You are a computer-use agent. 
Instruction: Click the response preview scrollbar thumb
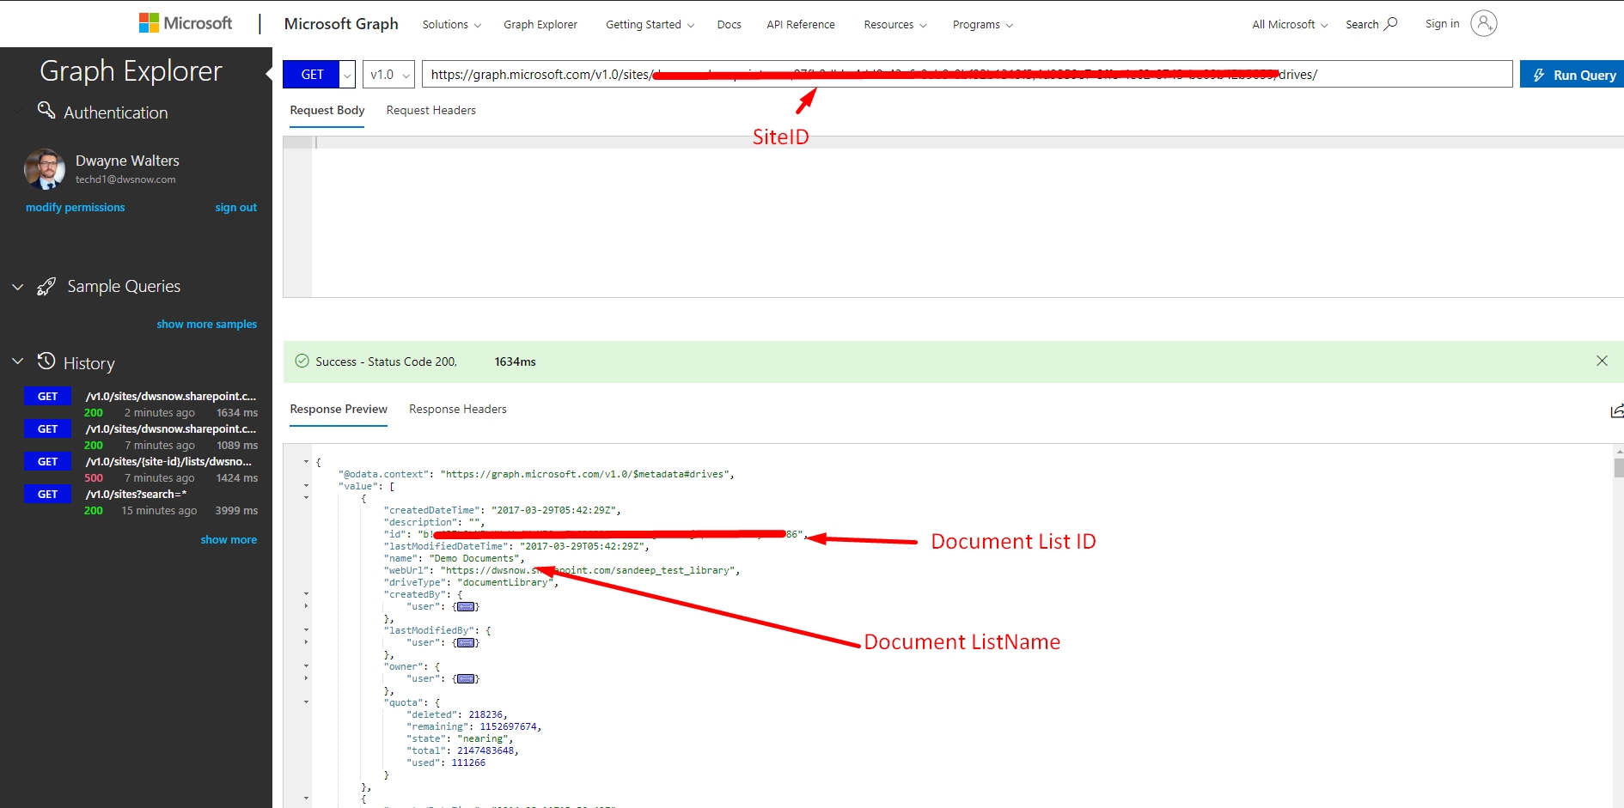point(1618,468)
